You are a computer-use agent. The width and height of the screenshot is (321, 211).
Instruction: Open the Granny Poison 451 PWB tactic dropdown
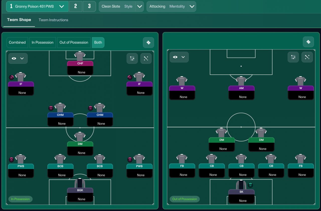[x=37, y=6]
